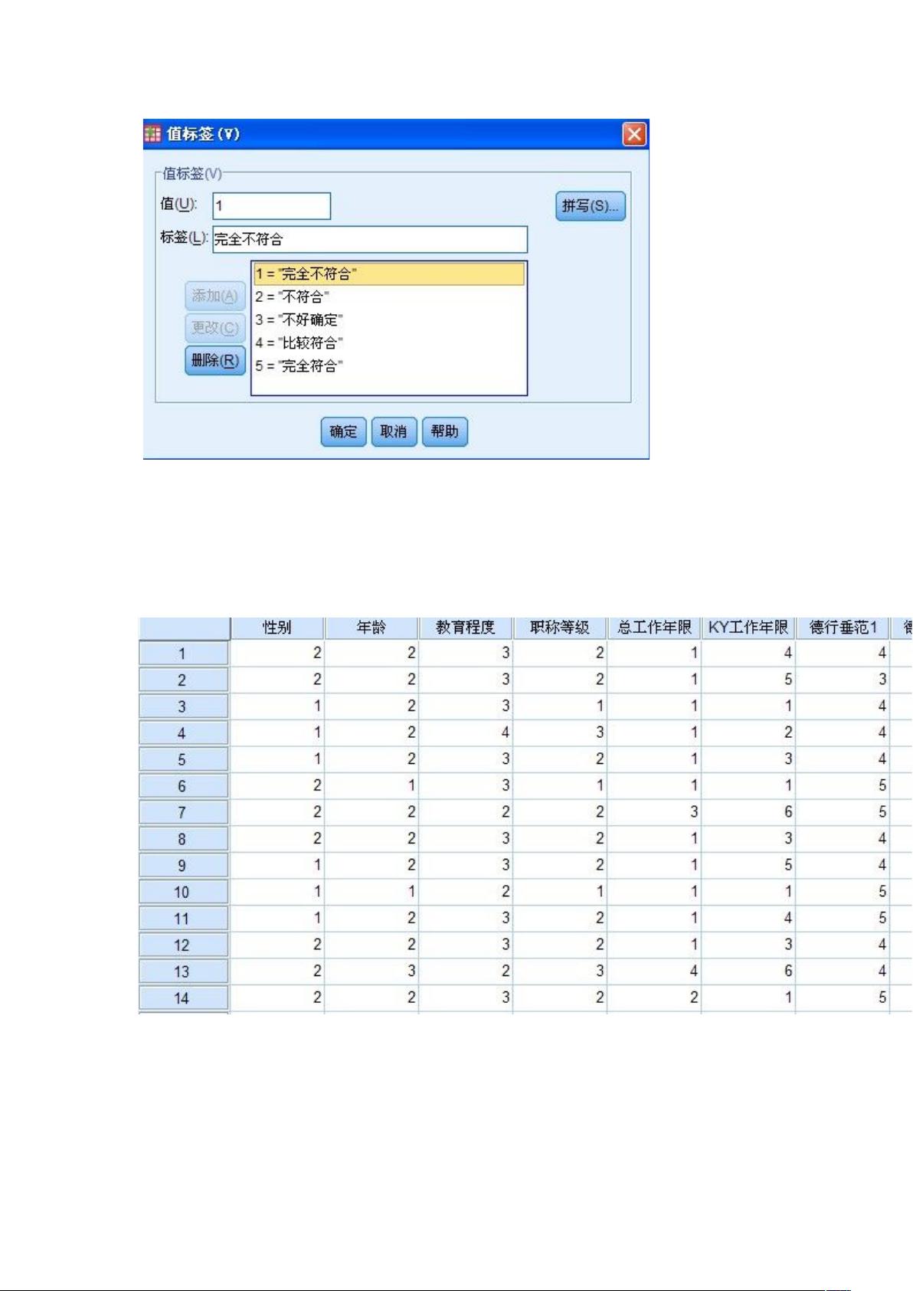Screen dimensions: 913x1291
Task: Click the 总工作年限 cell in row 7
Action: tap(653, 812)
